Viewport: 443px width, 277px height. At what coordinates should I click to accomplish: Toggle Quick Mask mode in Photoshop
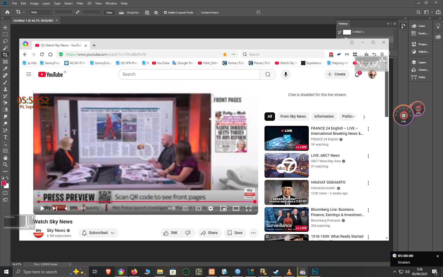pos(5,193)
